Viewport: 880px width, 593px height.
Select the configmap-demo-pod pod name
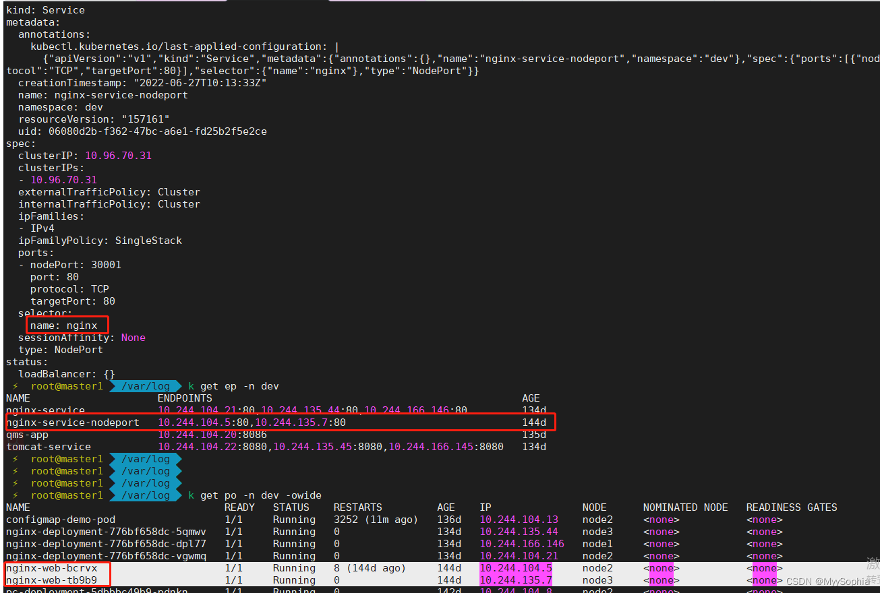(x=61, y=520)
